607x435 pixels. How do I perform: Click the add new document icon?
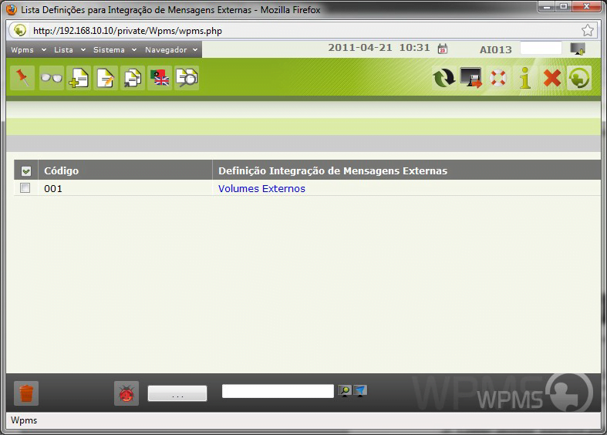(x=79, y=78)
